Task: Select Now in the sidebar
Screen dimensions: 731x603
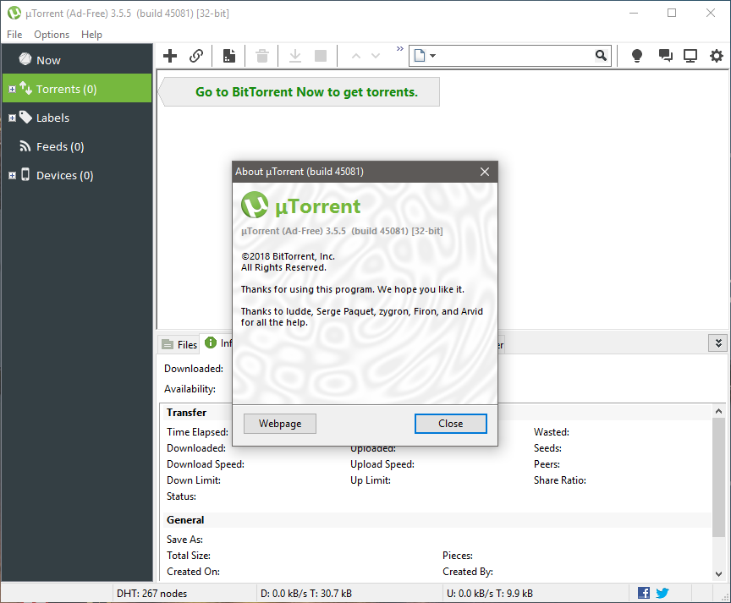Action: (x=77, y=60)
